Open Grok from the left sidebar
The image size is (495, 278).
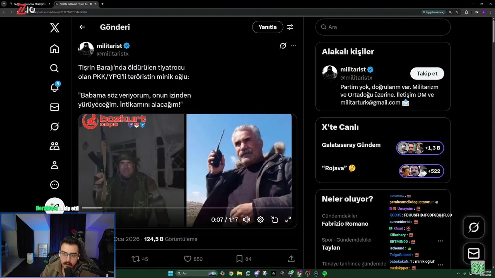pyautogui.click(x=55, y=127)
